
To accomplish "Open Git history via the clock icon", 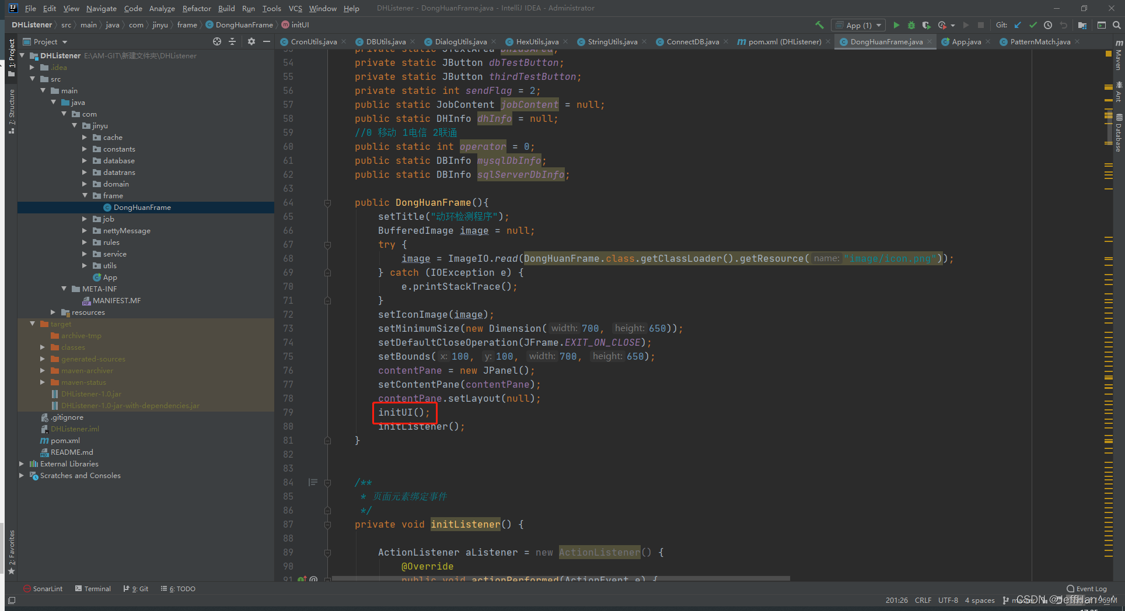I will click(x=1048, y=25).
